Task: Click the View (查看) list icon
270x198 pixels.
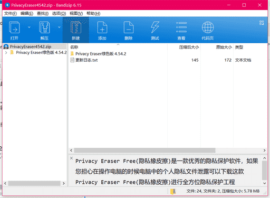Action: [x=181, y=27]
